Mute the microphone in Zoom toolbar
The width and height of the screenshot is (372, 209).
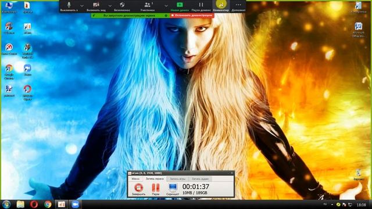pos(69,6)
